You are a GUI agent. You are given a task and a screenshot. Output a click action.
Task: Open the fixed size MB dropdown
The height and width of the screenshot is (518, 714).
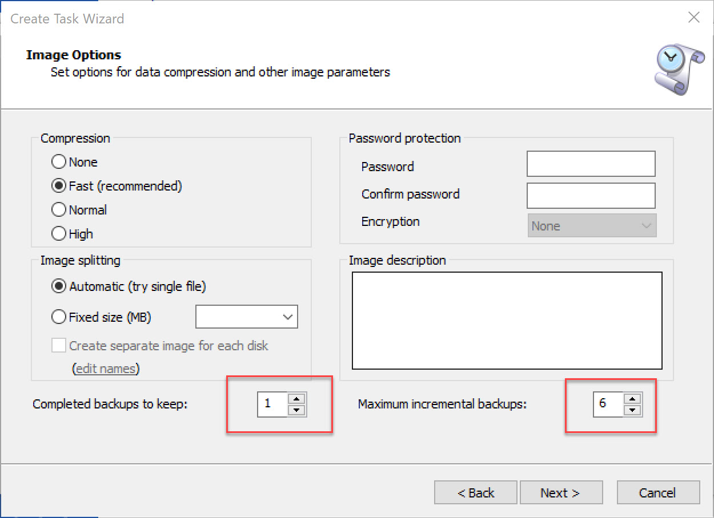tap(247, 317)
